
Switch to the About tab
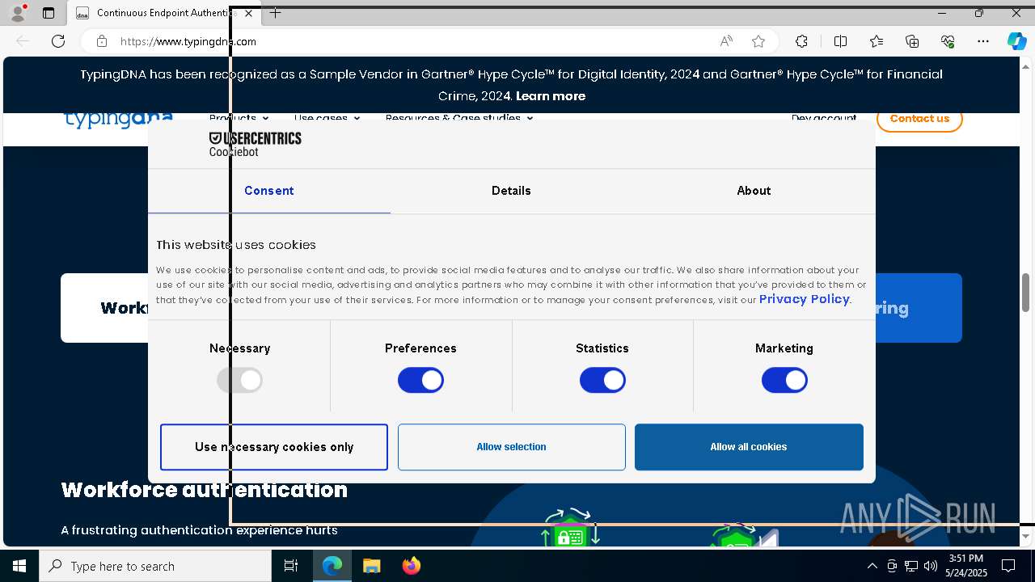pyautogui.click(x=754, y=191)
